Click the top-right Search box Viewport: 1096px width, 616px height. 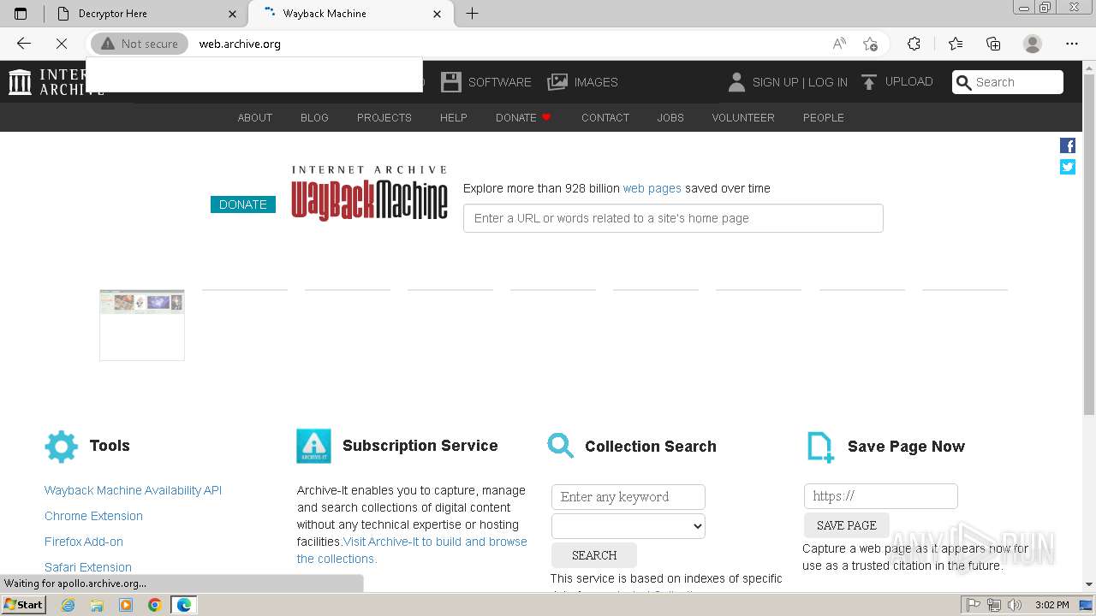tap(1008, 82)
